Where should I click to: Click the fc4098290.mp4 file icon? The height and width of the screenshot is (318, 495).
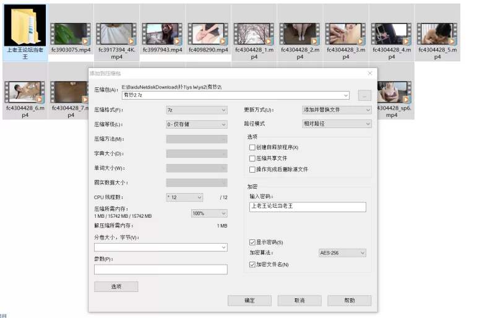(x=208, y=33)
